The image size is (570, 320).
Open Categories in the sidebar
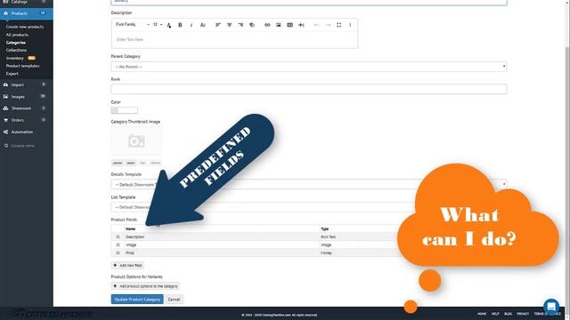(16, 43)
